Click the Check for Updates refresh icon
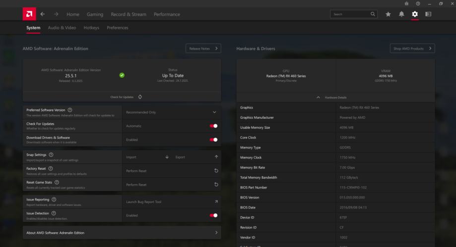Screen dimensions: 456x247 (x=140, y=97)
